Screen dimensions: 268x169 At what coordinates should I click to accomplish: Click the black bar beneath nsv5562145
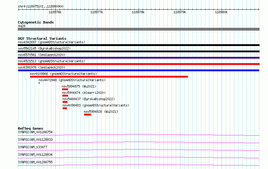pyautogui.click(x=139, y=51)
